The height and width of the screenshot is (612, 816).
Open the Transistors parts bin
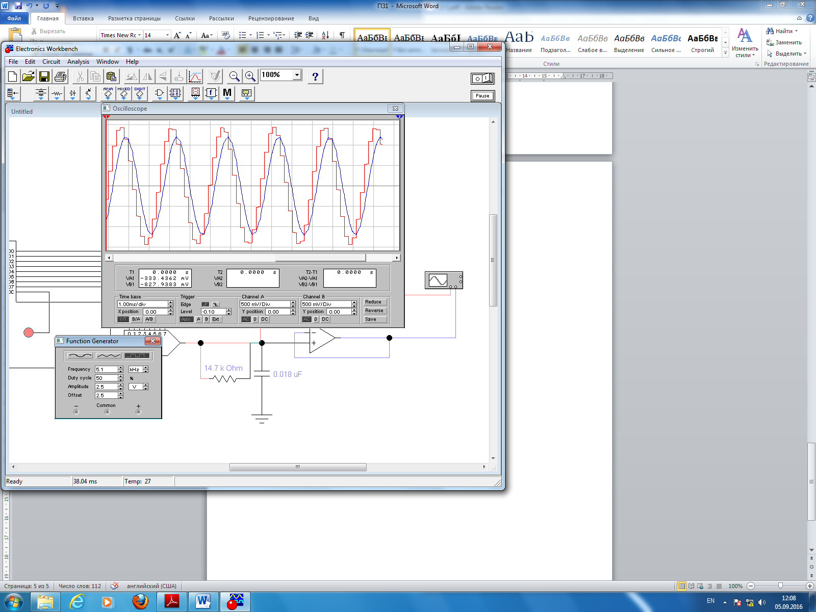point(89,93)
